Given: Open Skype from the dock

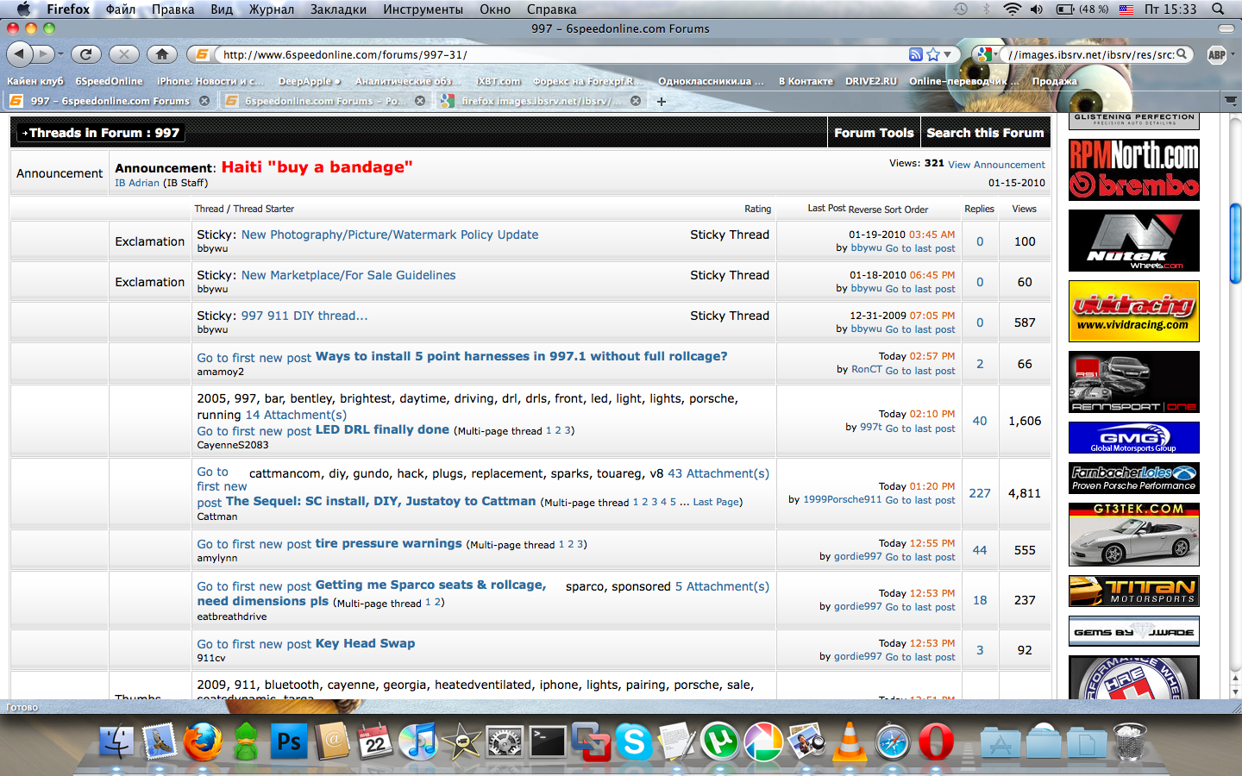Looking at the screenshot, I should point(634,742).
